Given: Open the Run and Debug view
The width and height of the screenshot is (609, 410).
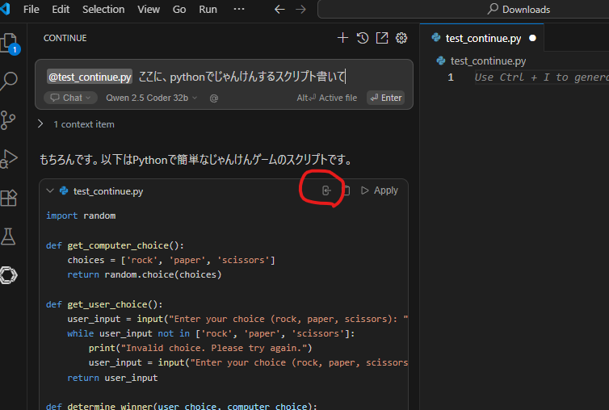Looking at the screenshot, I should [9, 159].
